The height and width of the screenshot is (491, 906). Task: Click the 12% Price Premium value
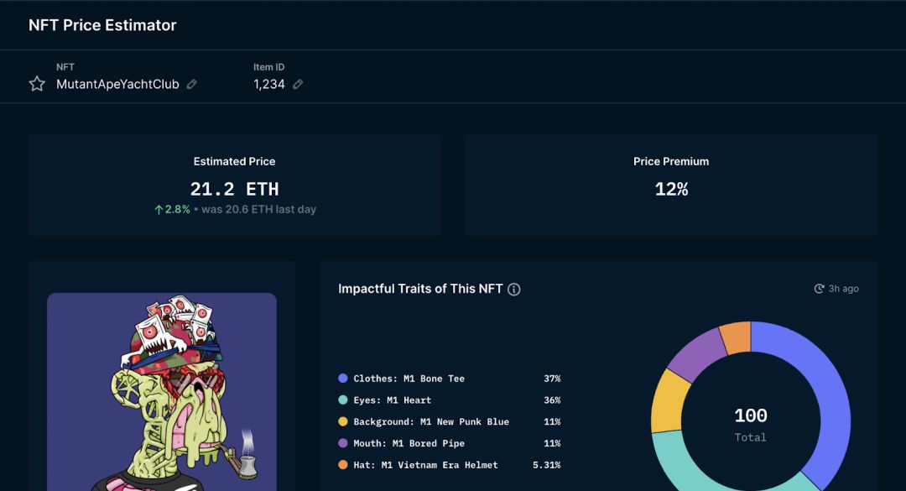pyautogui.click(x=671, y=189)
